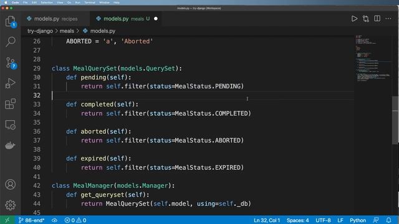399x224 pixels.
Task: Open the Run and Debug view
Action: pos(10,83)
